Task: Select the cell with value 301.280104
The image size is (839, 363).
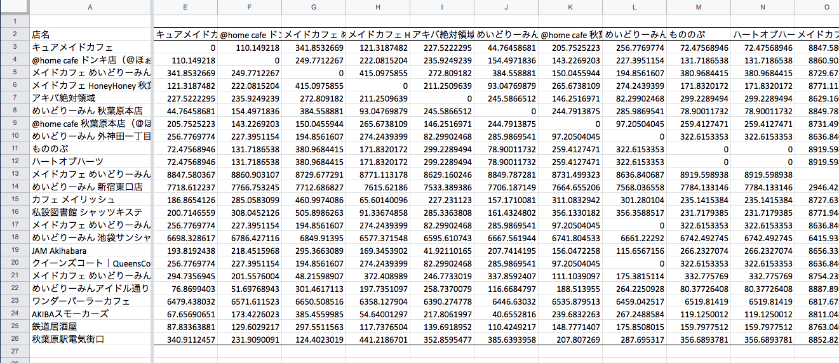Action: 634,199
